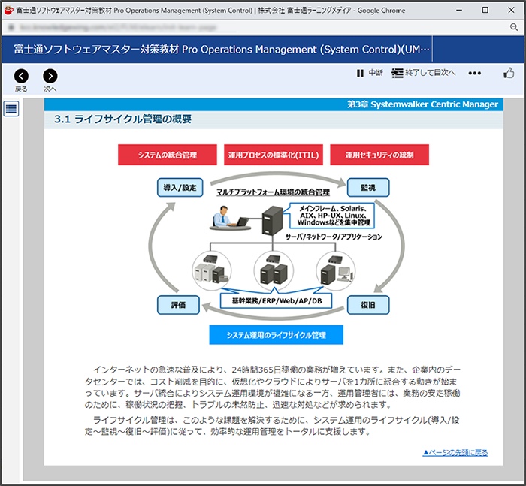The width and height of the screenshot is (526, 486).
Task: Click the 運用セキュリティの統制 red box
Action: (379, 155)
